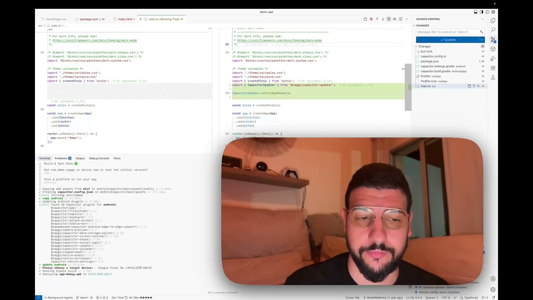
Task: Open the Problems panel tab
Action: tap(62, 158)
